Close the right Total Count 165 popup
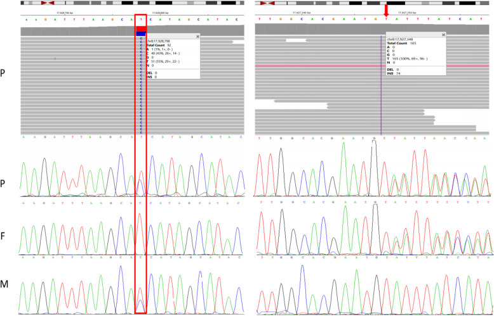The width and height of the screenshot is (494, 316). click(x=444, y=35)
